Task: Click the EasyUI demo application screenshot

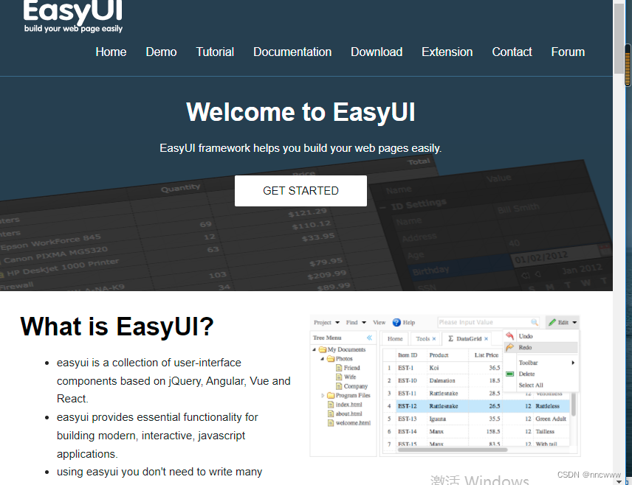Action: [445, 385]
